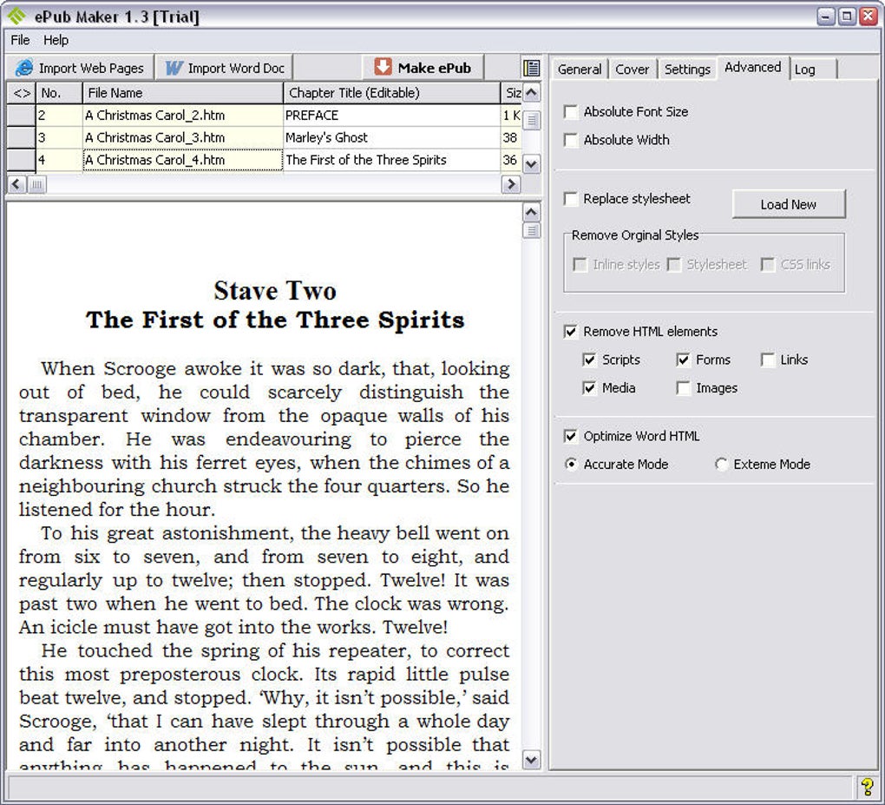Open the File menu
Screen dimensions: 885x805
[20, 40]
